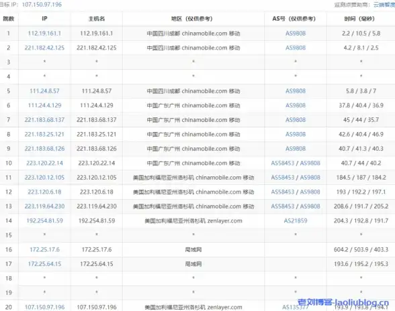Open AS9808 link in hop 12 row

[x=310, y=192]
